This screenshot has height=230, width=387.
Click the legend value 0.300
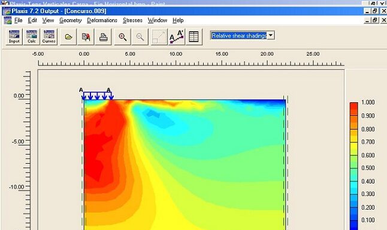[x=368, y=194]
